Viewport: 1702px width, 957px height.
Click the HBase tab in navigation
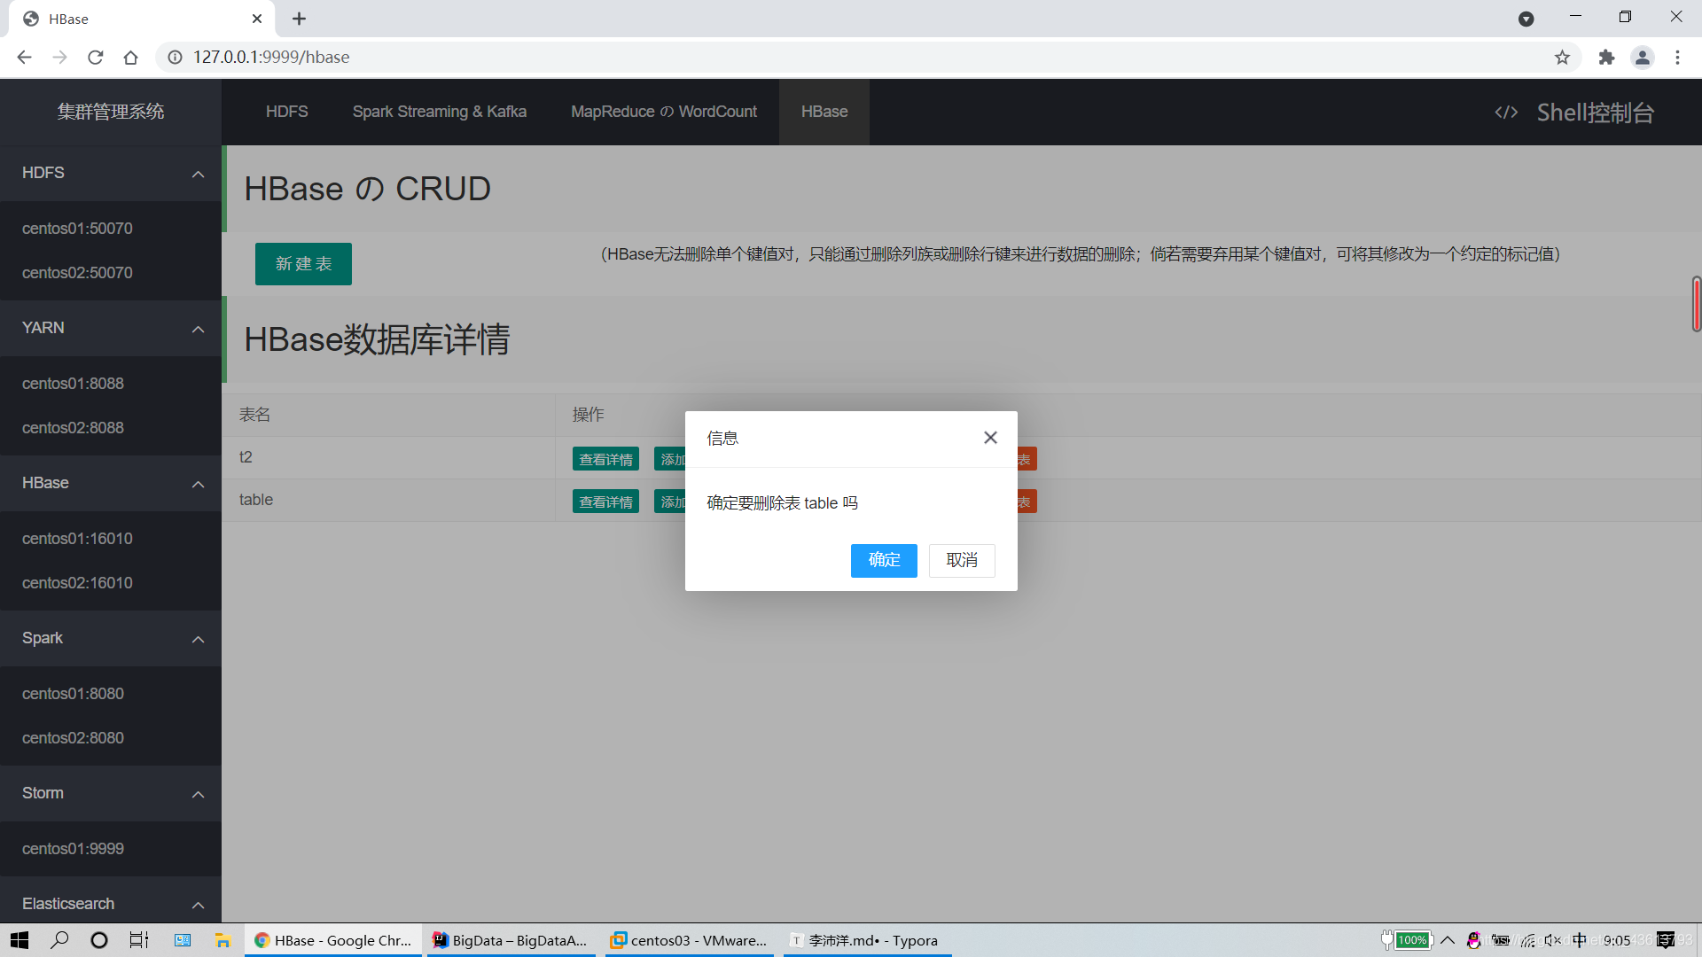click(x=823, y=111)
